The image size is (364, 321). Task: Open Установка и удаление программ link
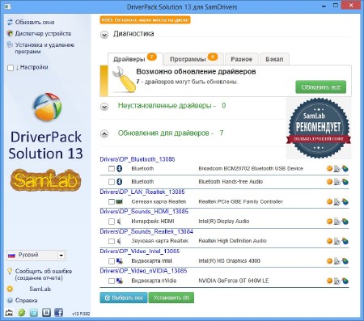tap(44, 48)
